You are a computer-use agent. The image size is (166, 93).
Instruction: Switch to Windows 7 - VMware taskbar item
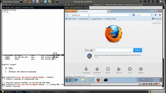13,92
